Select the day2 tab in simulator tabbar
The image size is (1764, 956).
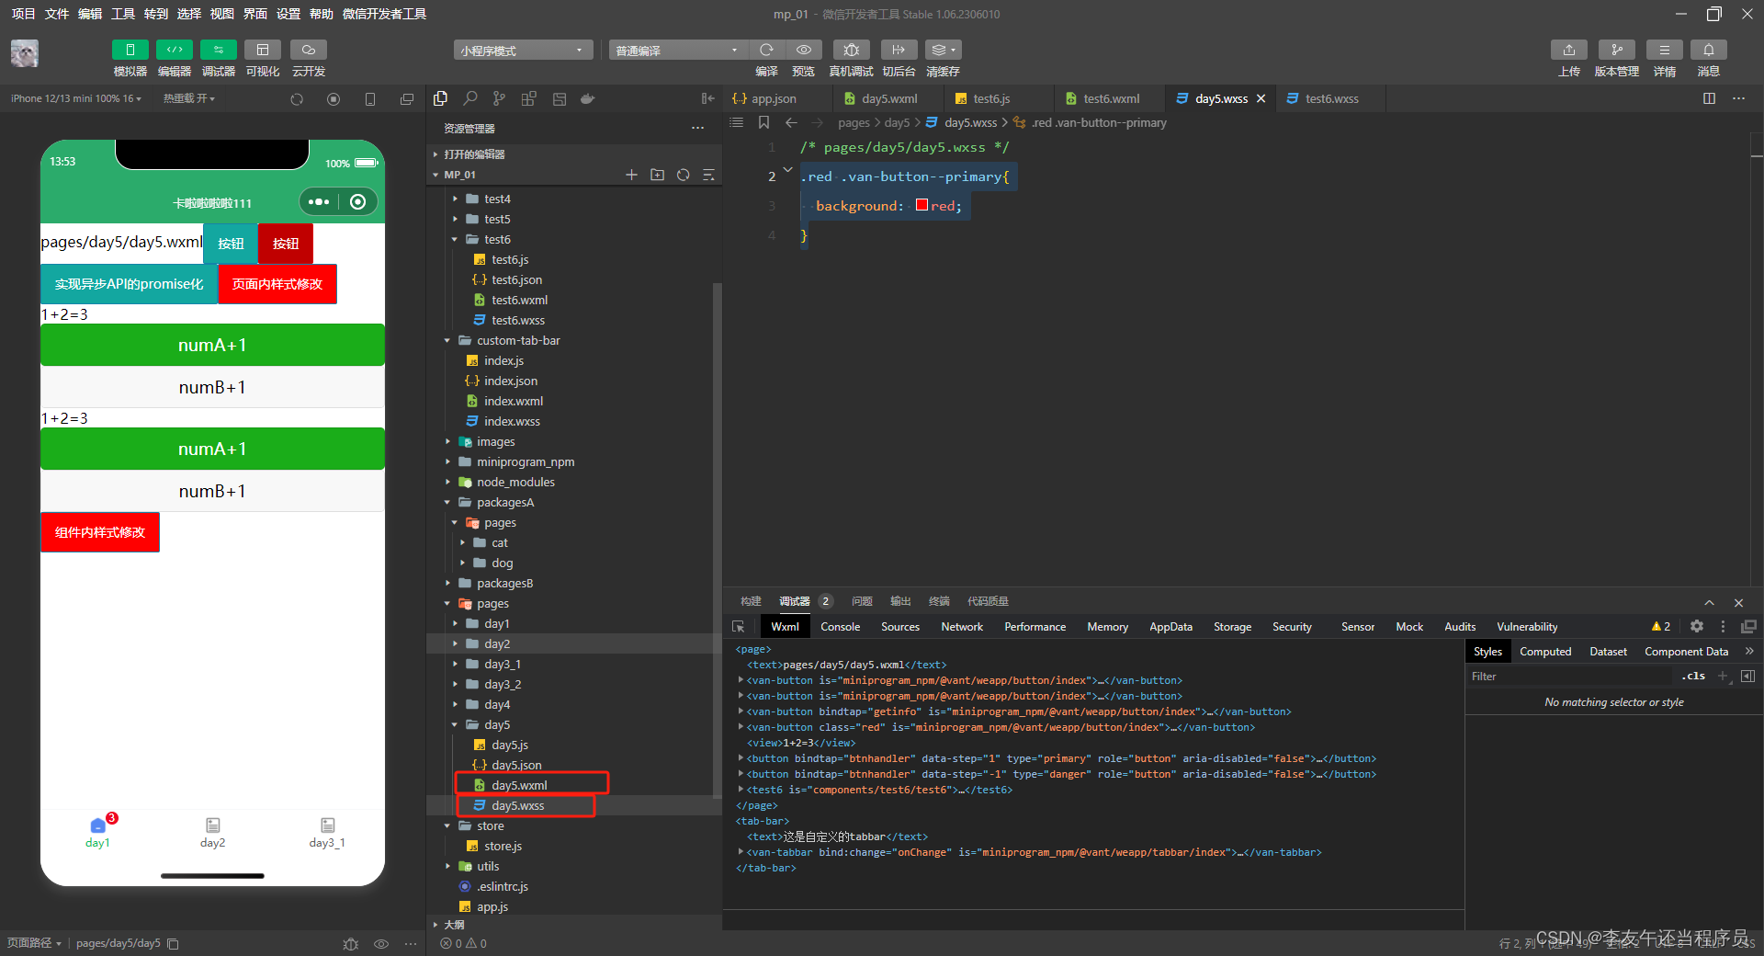pyautogui.click(x=212, y=833)
